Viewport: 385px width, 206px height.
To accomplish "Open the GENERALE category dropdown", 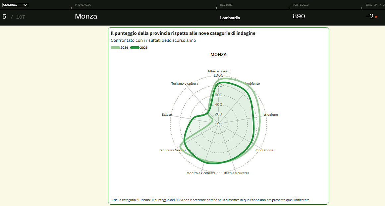I will click(15, 5).
